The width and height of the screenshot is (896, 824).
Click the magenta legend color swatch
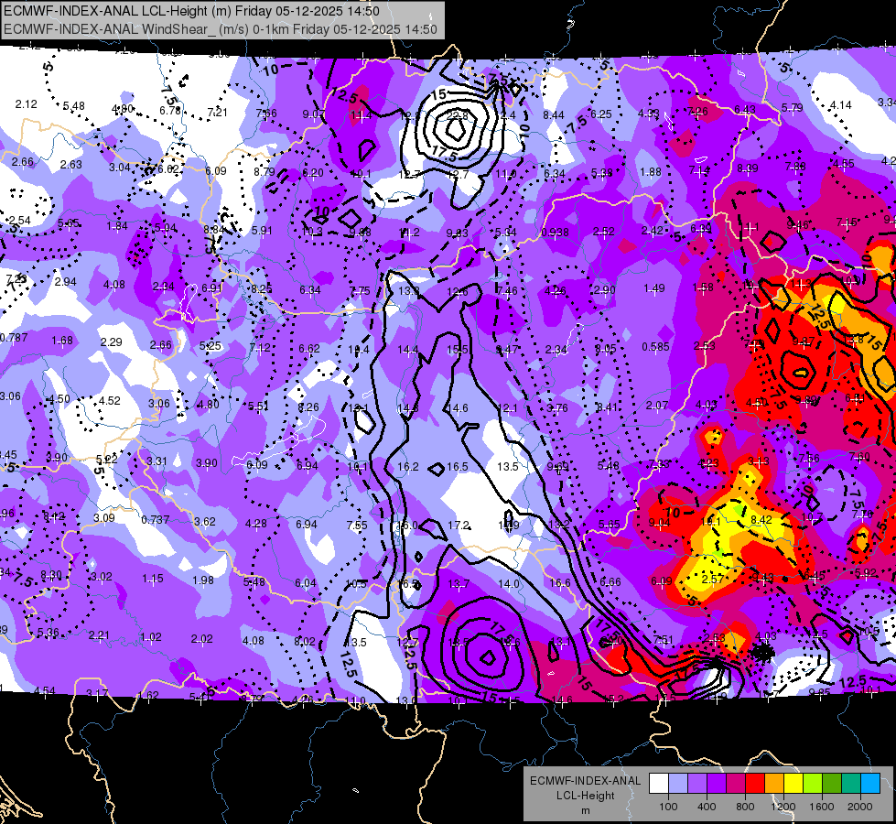point(736,784)
